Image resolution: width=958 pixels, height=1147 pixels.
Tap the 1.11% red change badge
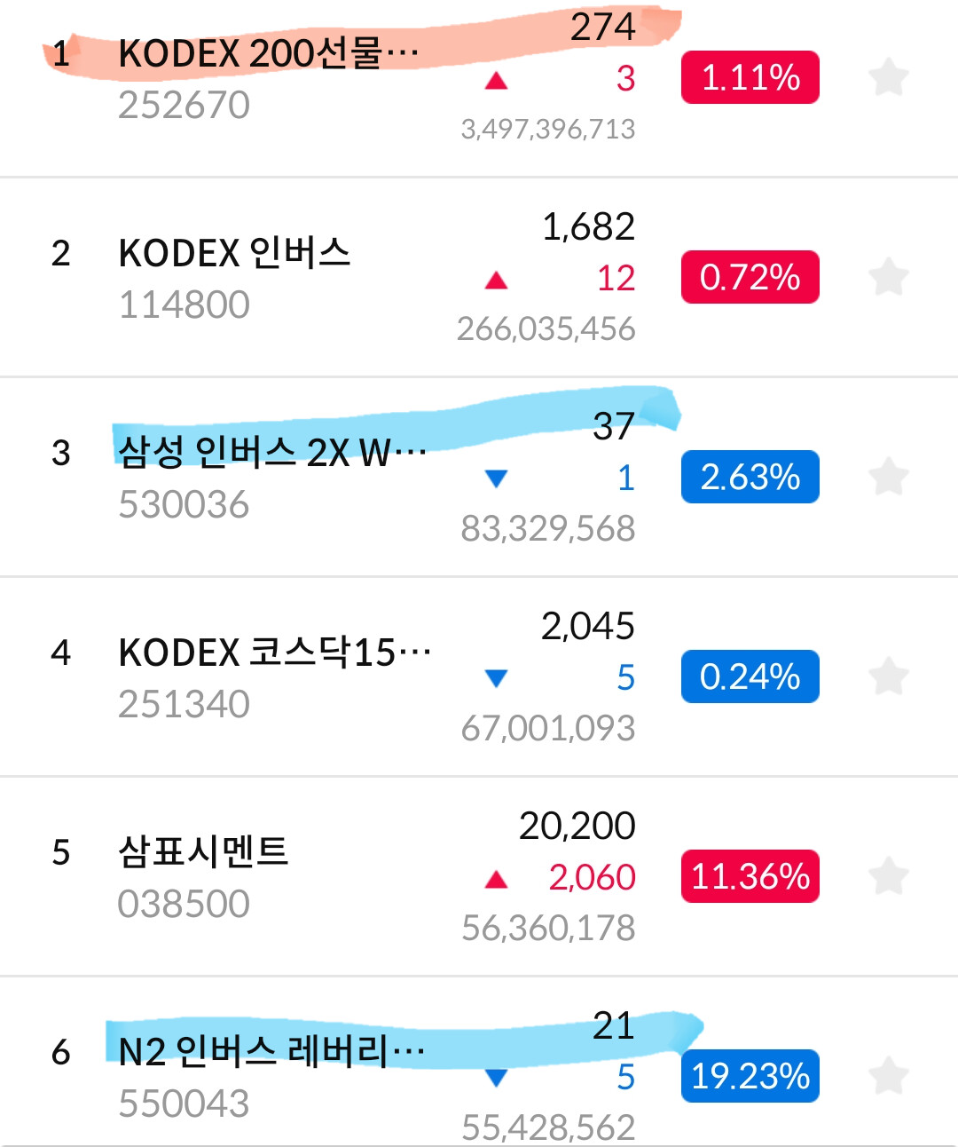pyautogui.click(x=750, y=77)
